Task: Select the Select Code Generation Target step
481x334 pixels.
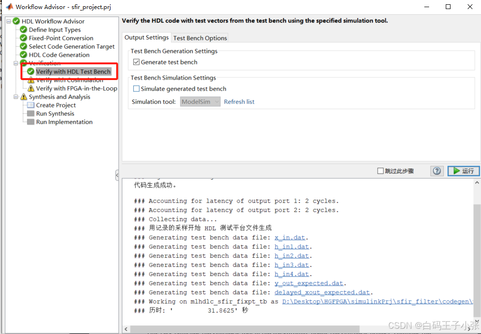Action: [x=72, y=46]
